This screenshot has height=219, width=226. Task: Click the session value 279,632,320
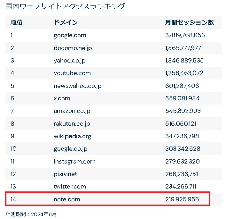pyautogui.click(x=182, y=162)
